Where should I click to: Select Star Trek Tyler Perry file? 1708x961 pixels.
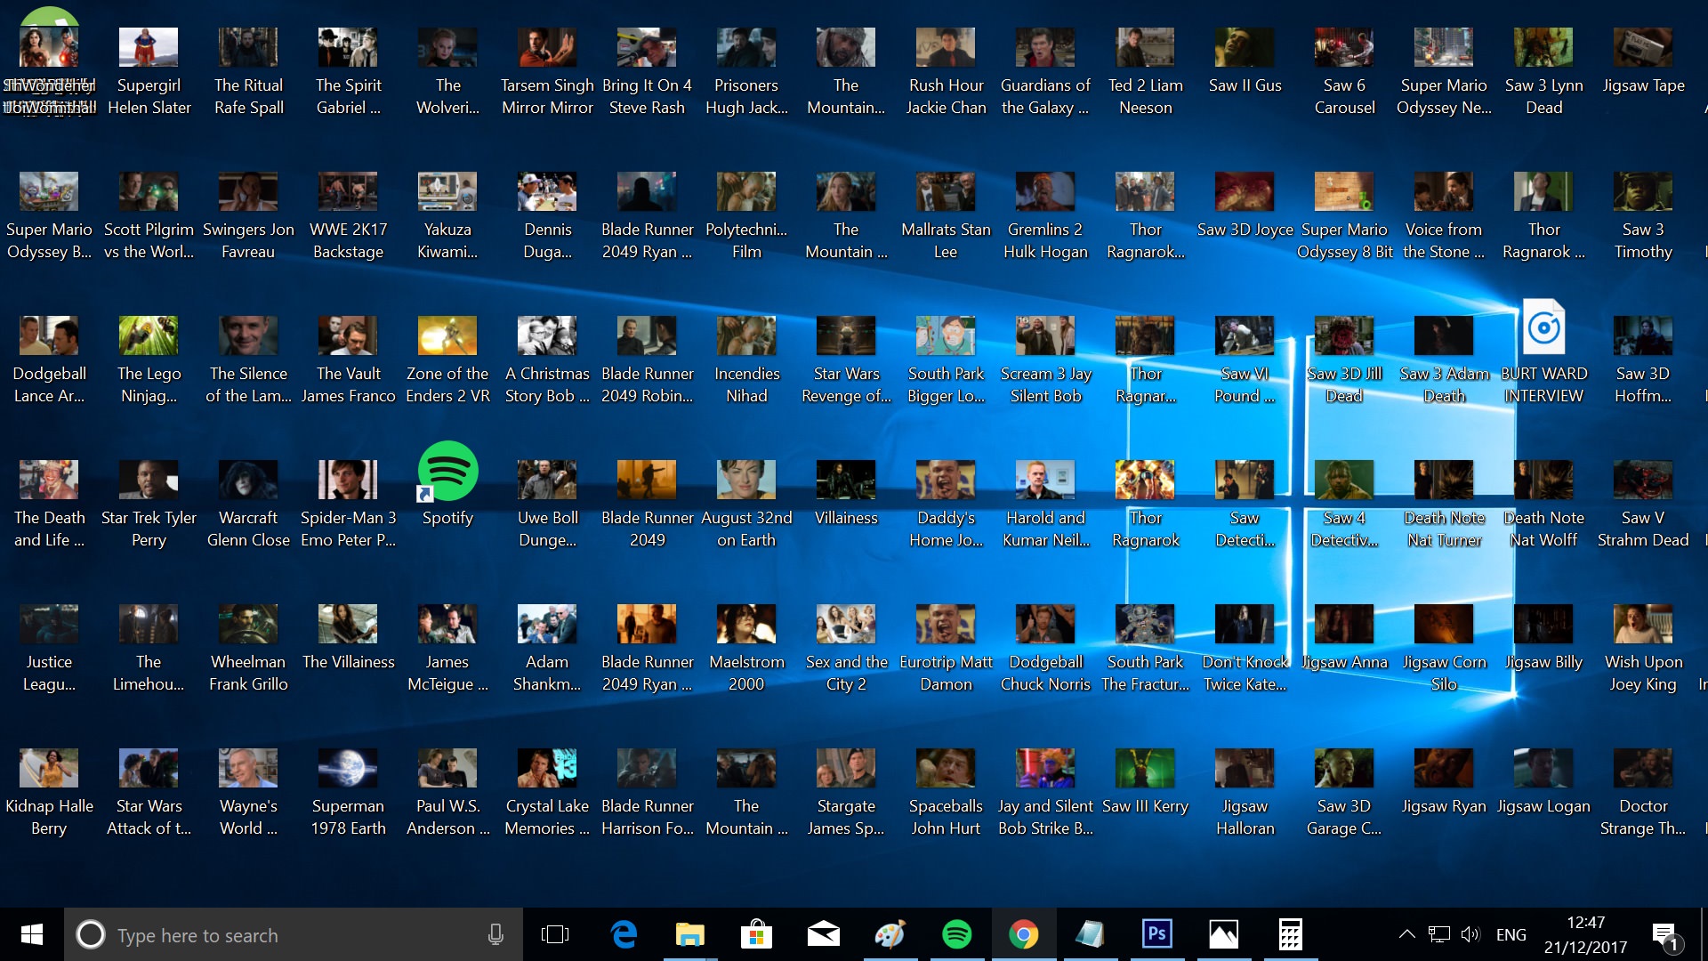point(149,505)
